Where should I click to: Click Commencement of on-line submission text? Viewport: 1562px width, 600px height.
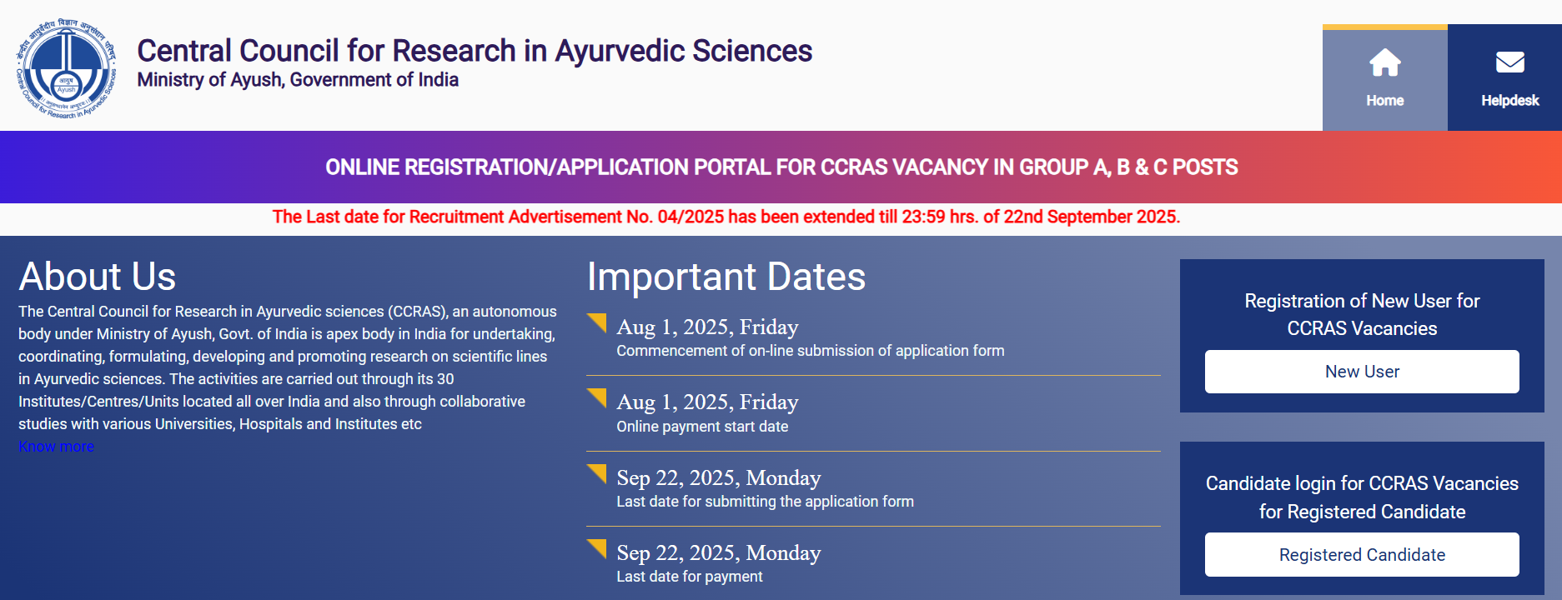pyautogui.click(x=811, y=351)
